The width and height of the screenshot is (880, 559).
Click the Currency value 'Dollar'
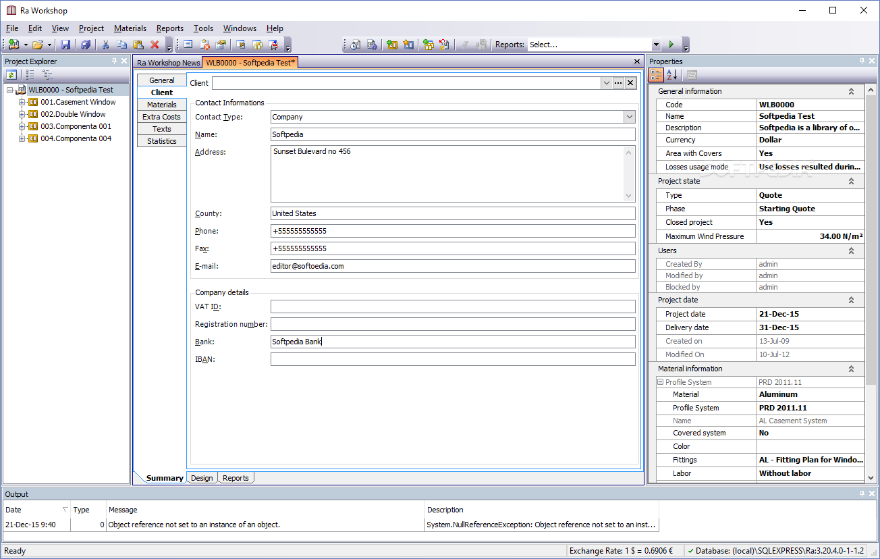pos(770,140)
